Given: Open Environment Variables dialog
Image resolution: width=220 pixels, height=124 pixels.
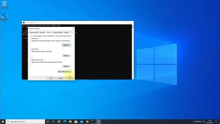Looking at the screenshot, I should pos(64,72).
